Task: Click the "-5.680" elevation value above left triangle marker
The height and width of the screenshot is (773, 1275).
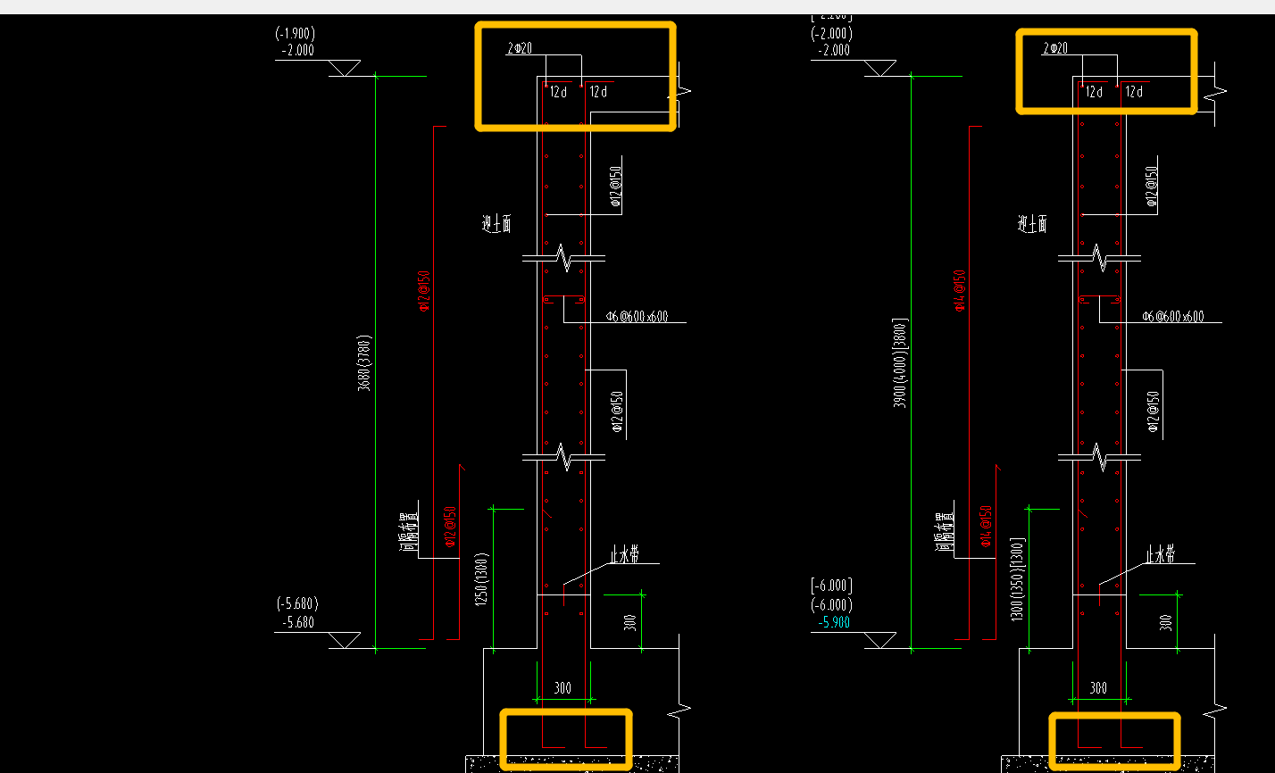Action: tap(297, 622)
